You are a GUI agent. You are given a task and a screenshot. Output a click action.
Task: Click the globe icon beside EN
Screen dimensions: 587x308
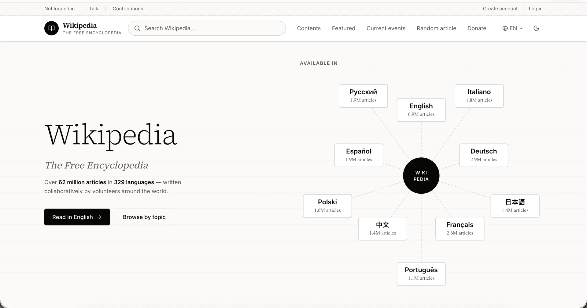coord(505,28)
